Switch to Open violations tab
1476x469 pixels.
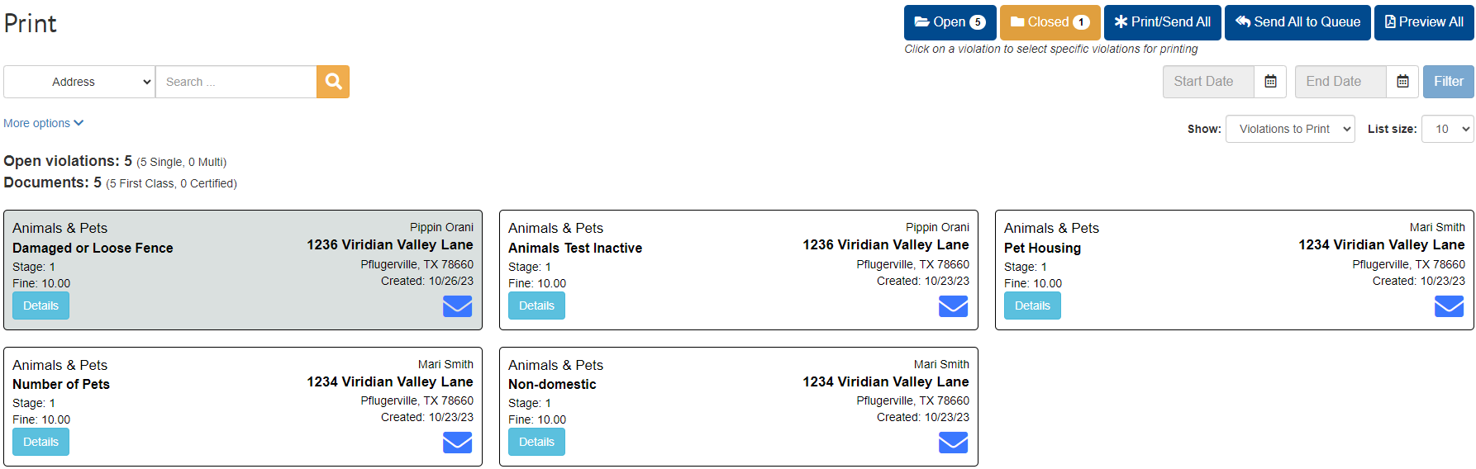coord(950,22)
